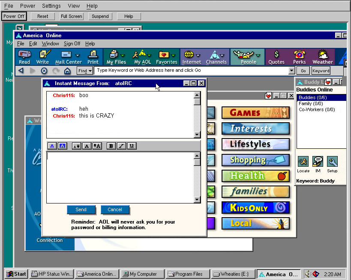
Task: Toggle bold formatting in instant message
Action: [111, 146]
